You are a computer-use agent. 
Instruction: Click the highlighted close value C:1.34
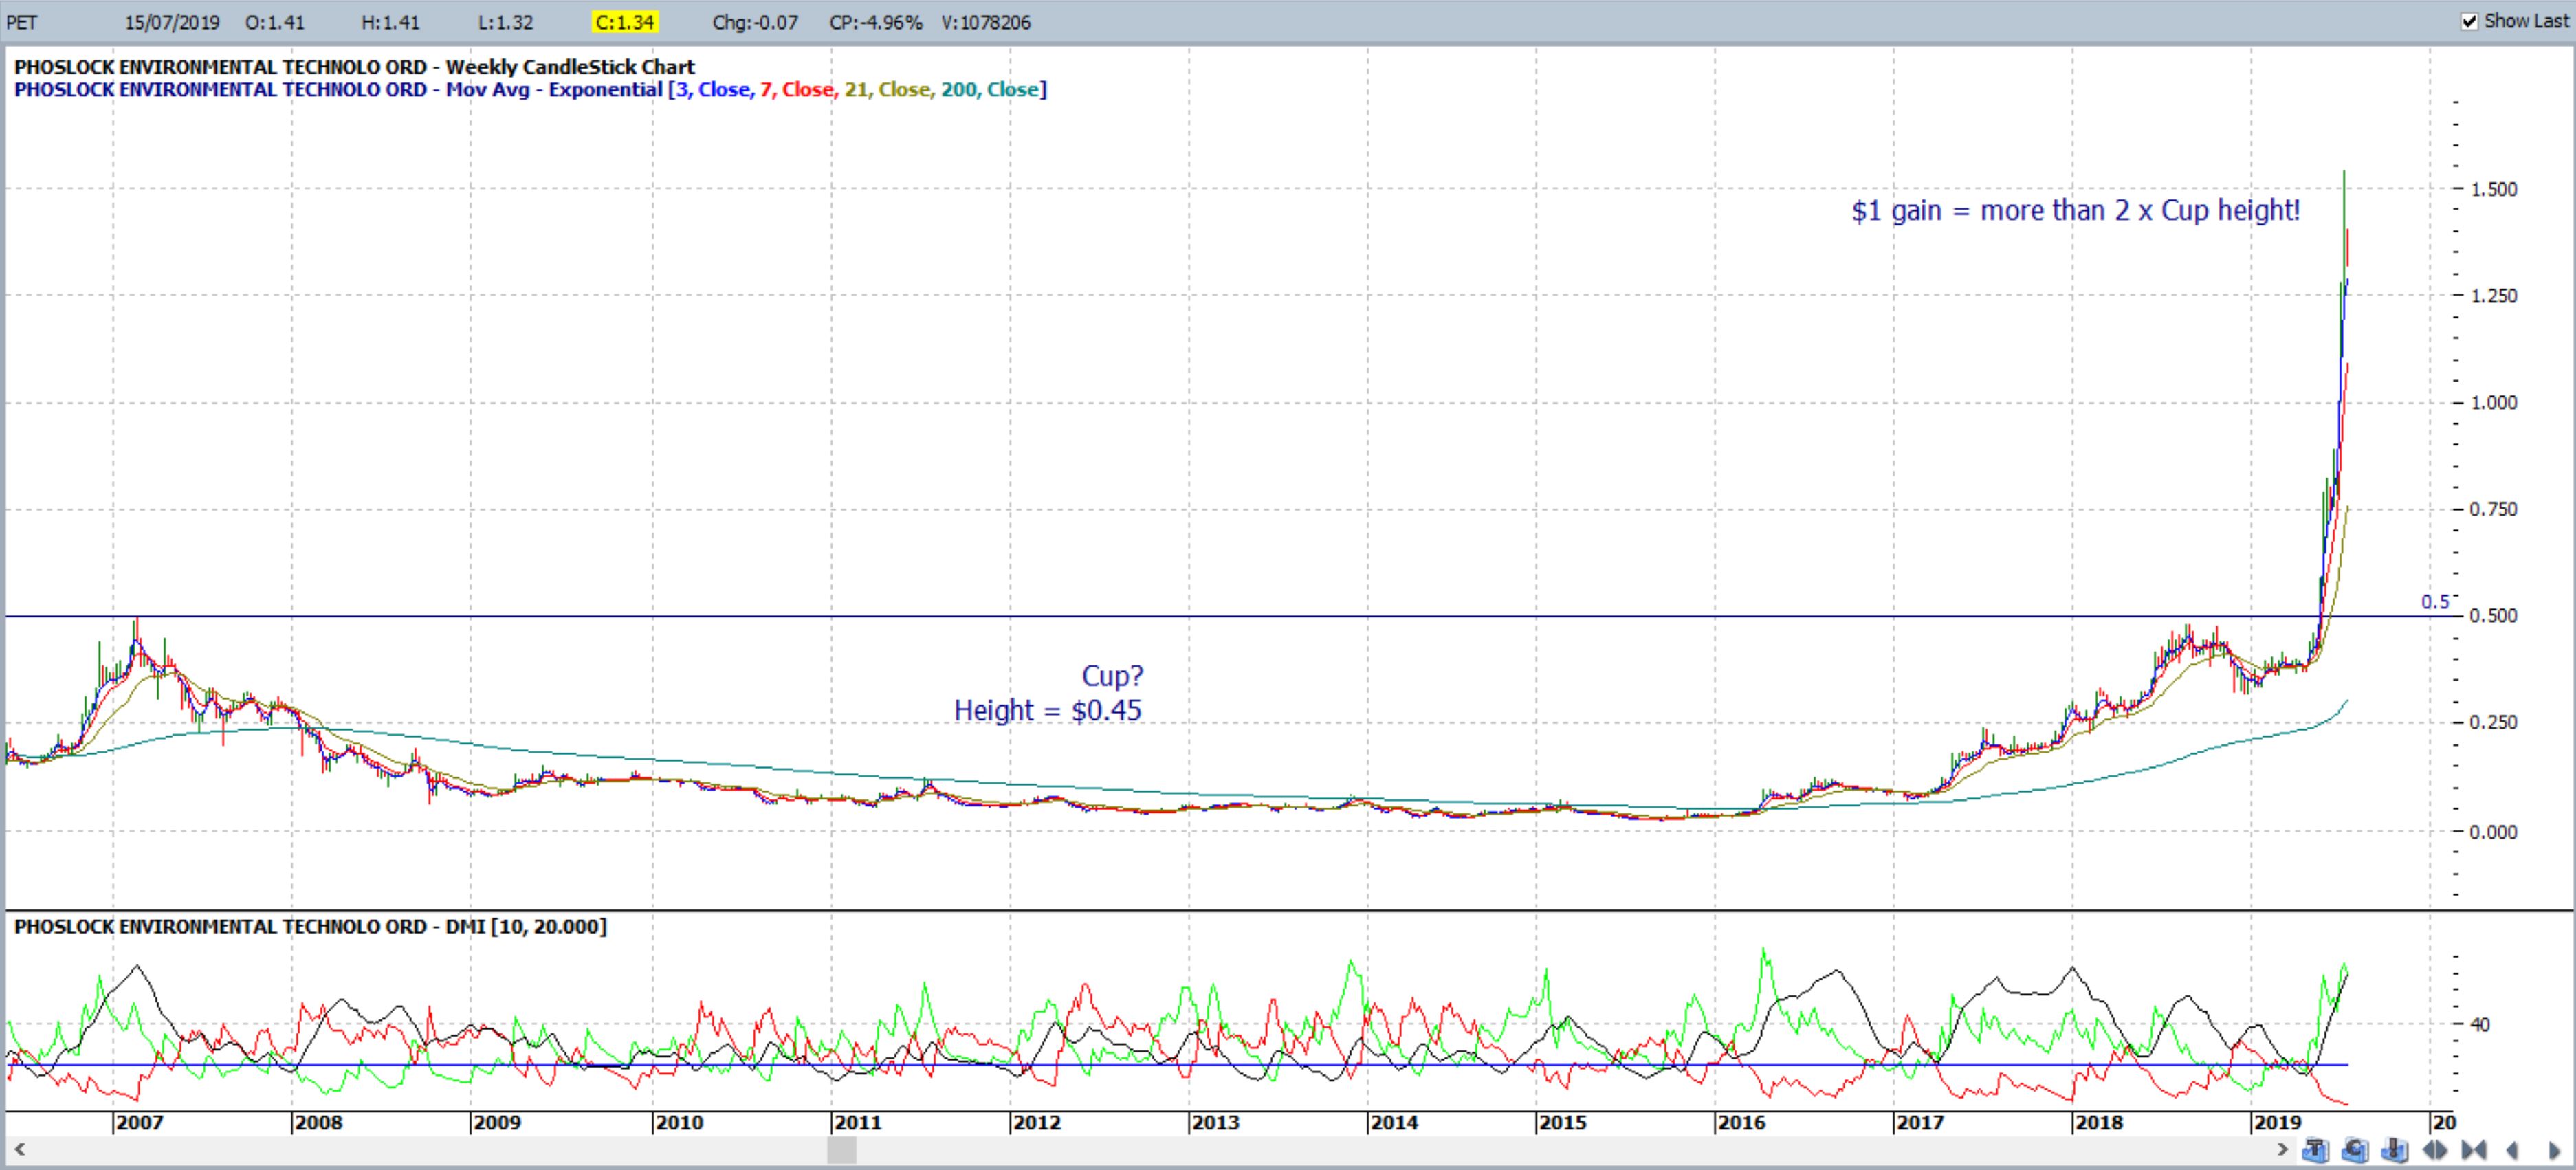(x=625, y=22)
